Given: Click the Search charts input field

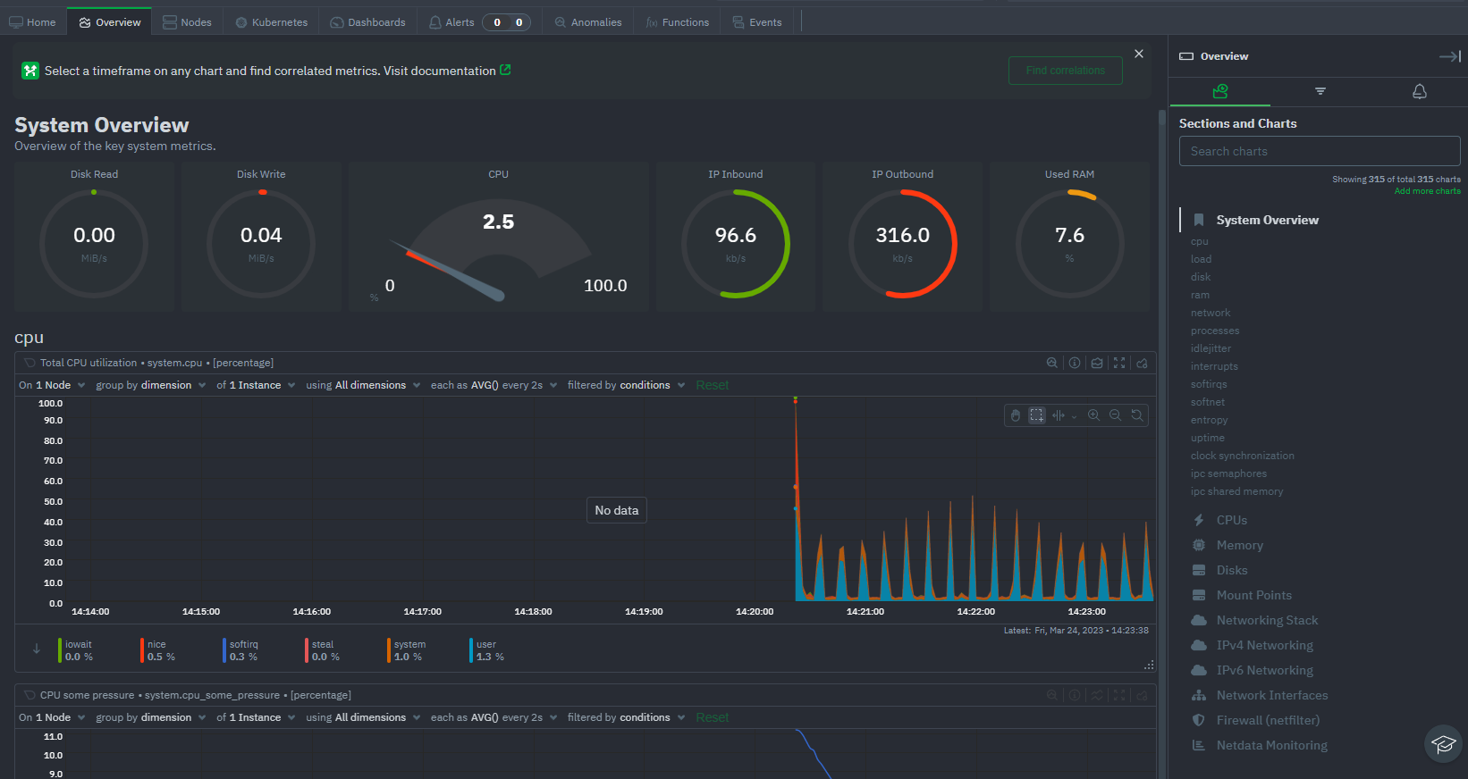Looking at the screenshot, I should [x=1319, y=151].
